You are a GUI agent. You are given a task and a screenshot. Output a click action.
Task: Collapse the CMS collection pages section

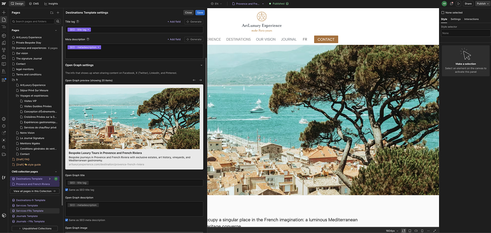click(56, 172)
